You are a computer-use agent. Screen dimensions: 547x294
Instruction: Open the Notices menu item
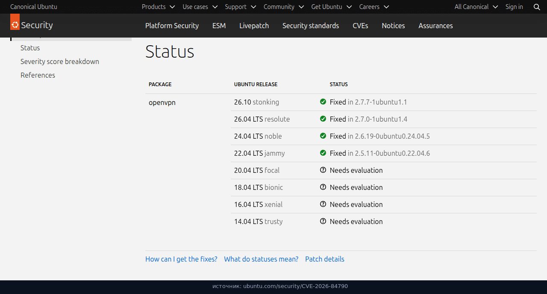393,26
